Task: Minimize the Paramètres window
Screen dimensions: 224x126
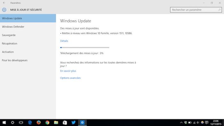Action: (x=204, y=3)
